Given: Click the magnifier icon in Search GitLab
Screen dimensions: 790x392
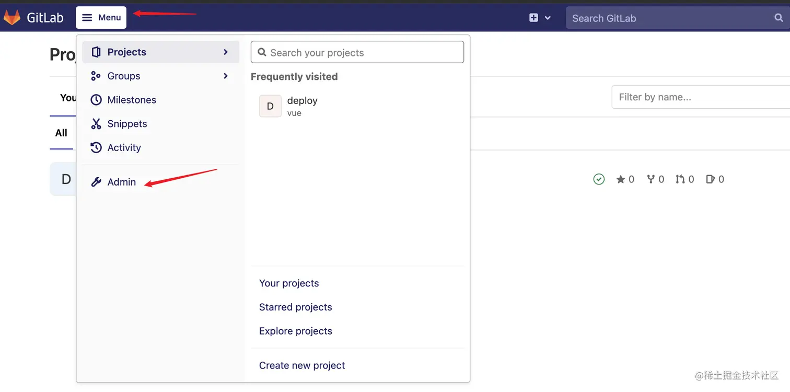Looking at the screenshot, I should click(x=779, y=18).
